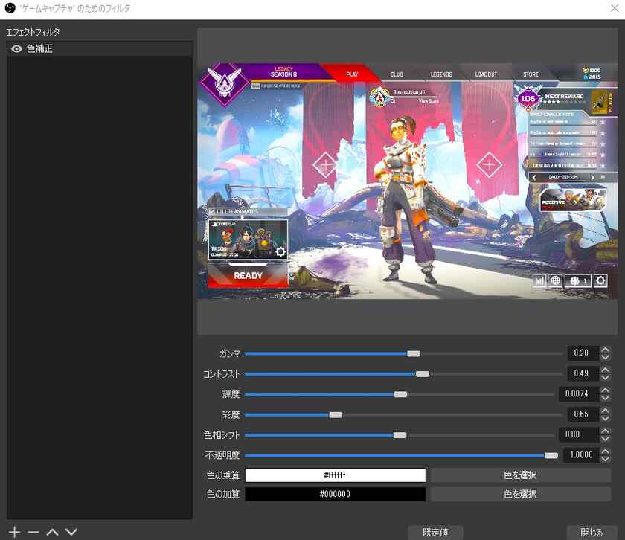
Task: Add a new filter using the plus icon
Action: point(13,532)
